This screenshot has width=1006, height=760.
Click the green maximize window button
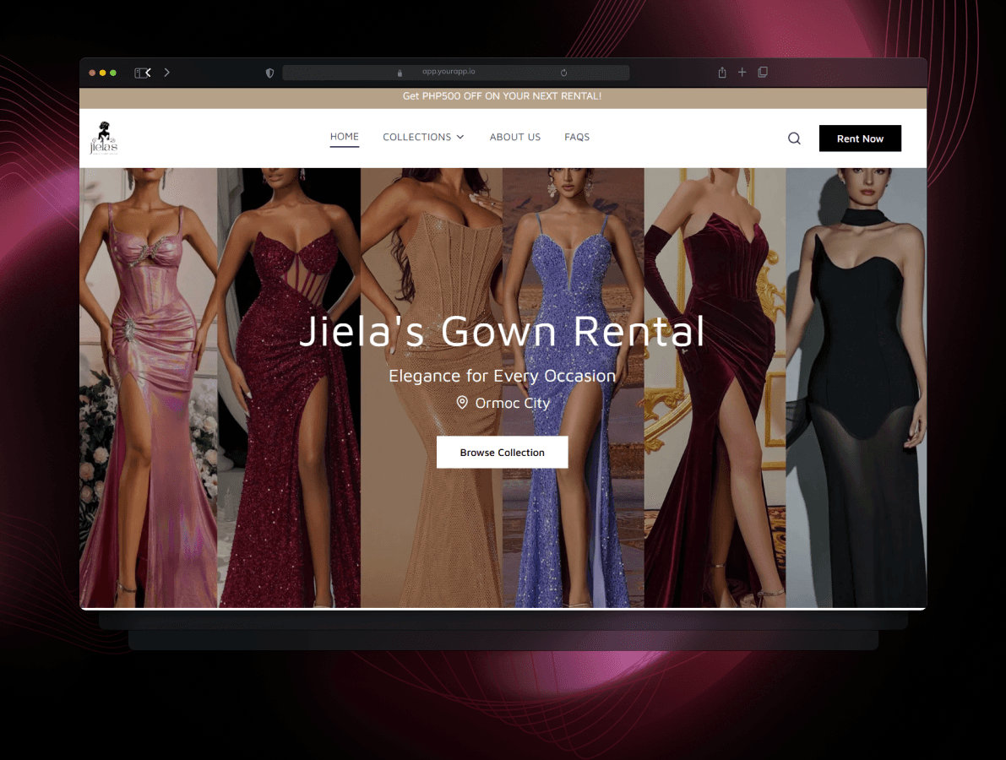click(113, 73)
